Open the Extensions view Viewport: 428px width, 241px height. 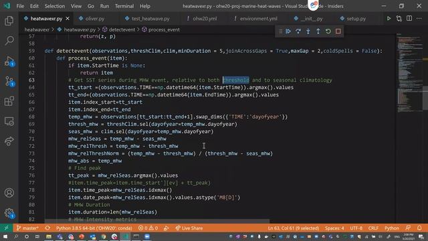9,101
